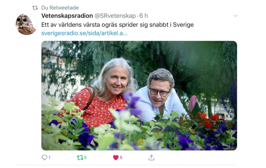Click the tweet text about ogräs

click(117, 25)
